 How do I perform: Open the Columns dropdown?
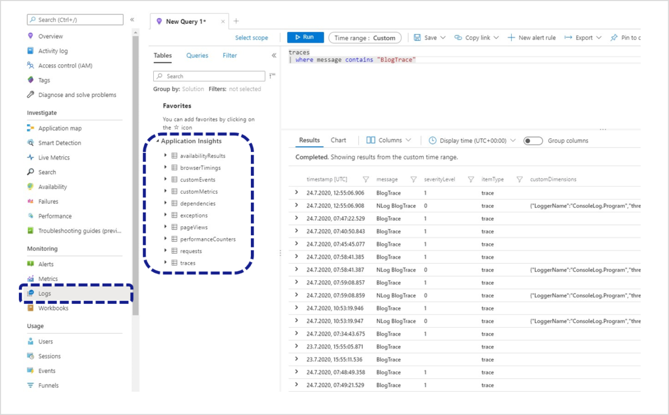click(x=389, y=141)
